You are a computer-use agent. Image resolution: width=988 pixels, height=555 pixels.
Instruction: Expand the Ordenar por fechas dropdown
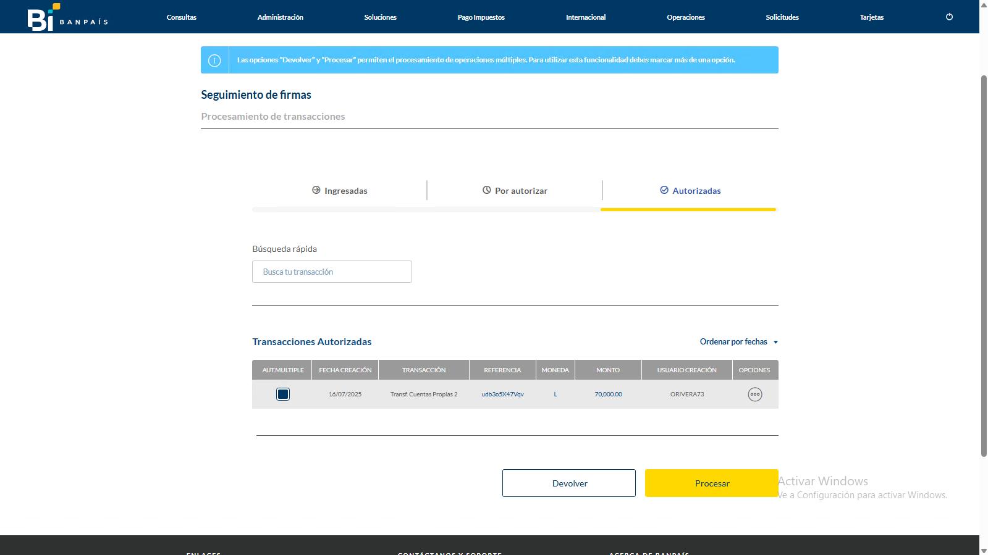(739, 342)
